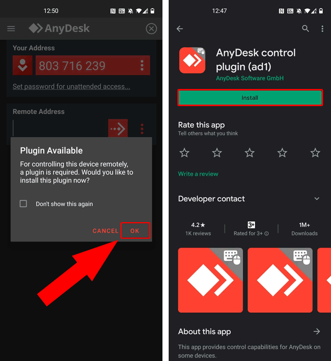Tap the 12:50 clock in left status bar
The width and height of the screenshot is (331, 361).
coord(51,11)
